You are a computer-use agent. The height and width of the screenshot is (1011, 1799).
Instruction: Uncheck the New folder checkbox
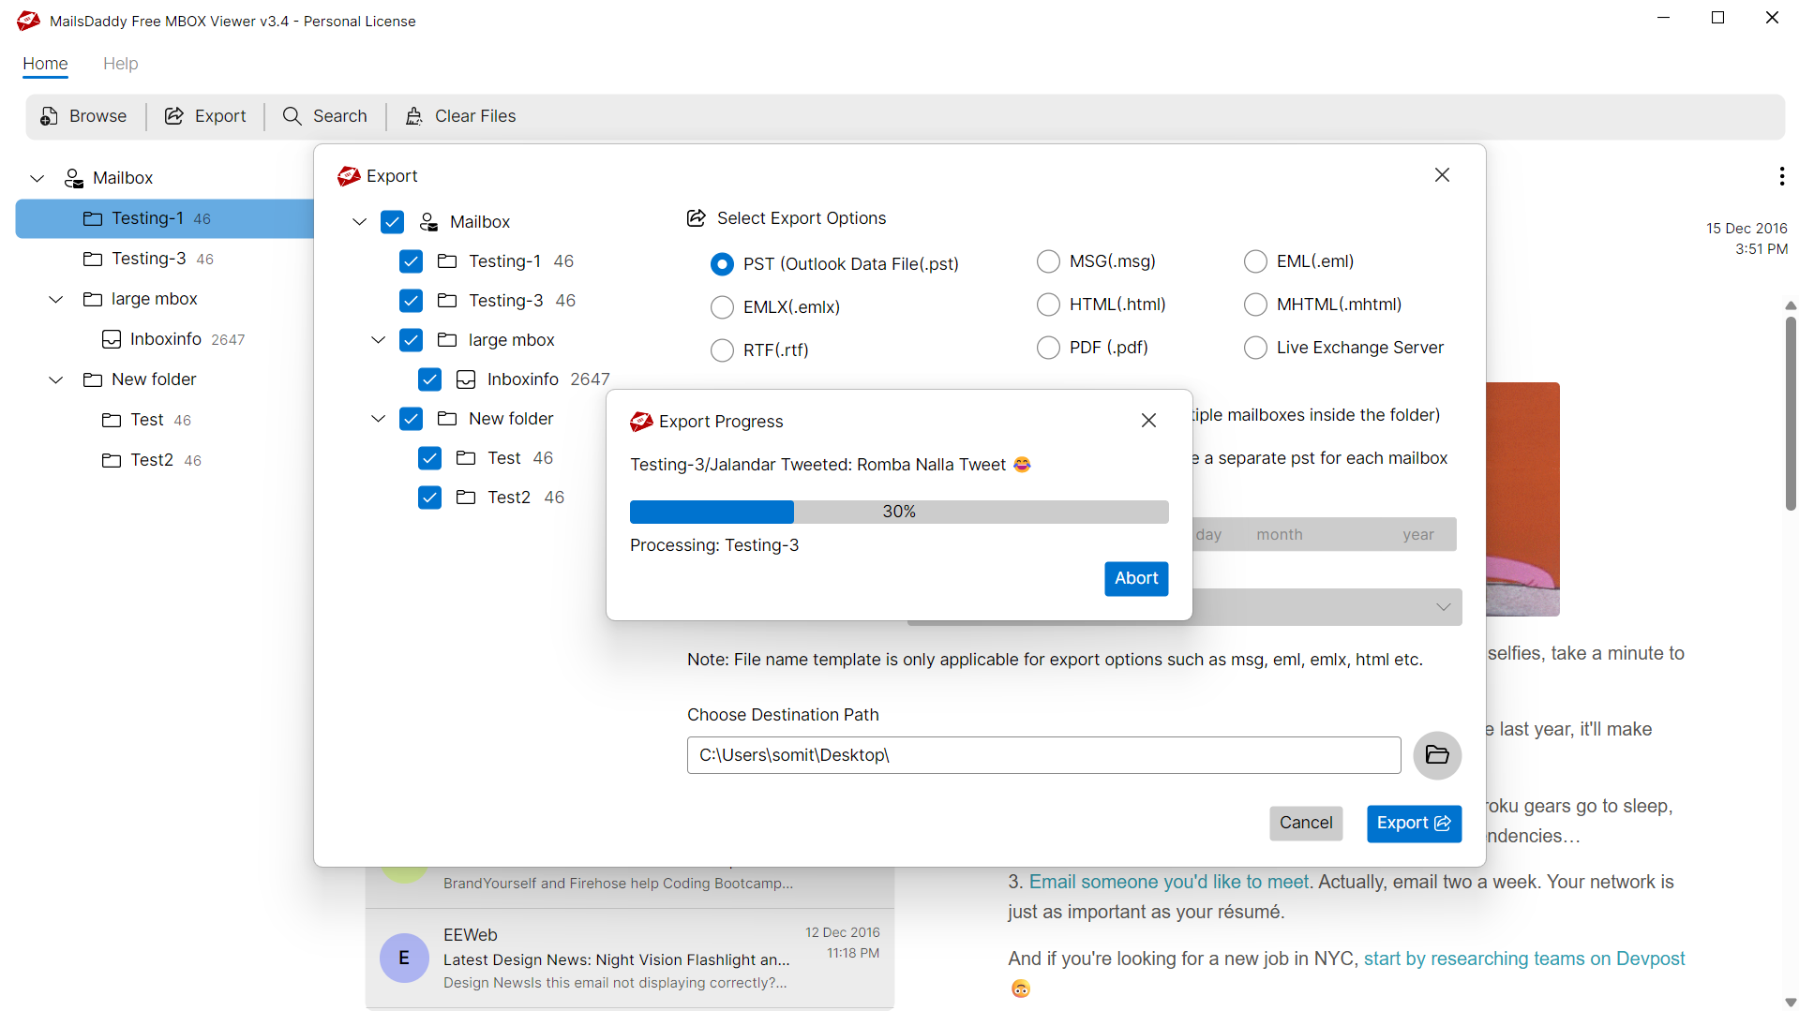[x=411, y=419]
